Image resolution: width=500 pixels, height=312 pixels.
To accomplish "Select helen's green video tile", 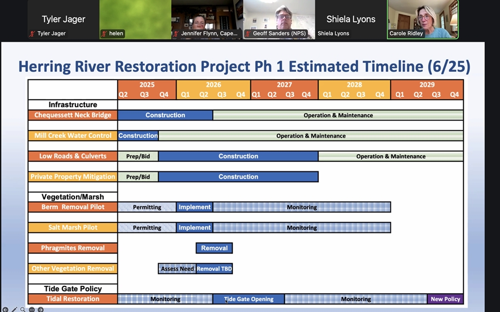I will coord(135,19).
